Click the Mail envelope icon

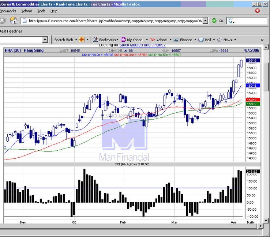coord(201,40)
